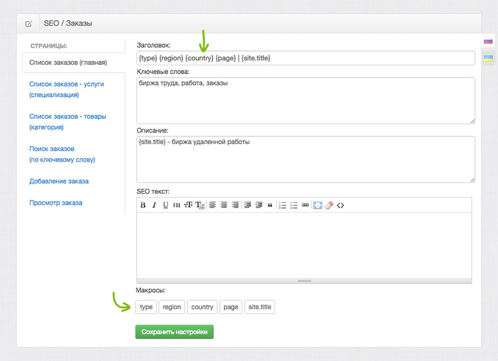This screenshot has width=498, height=361.
Task: Click the underline formatting icon
Action: [x=165, y=205]
